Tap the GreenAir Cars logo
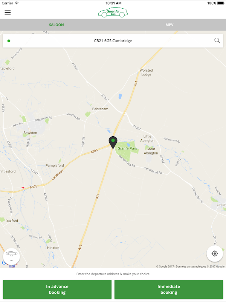The height and width of the screenshot is (302, 226). click(x=113, y=12)
